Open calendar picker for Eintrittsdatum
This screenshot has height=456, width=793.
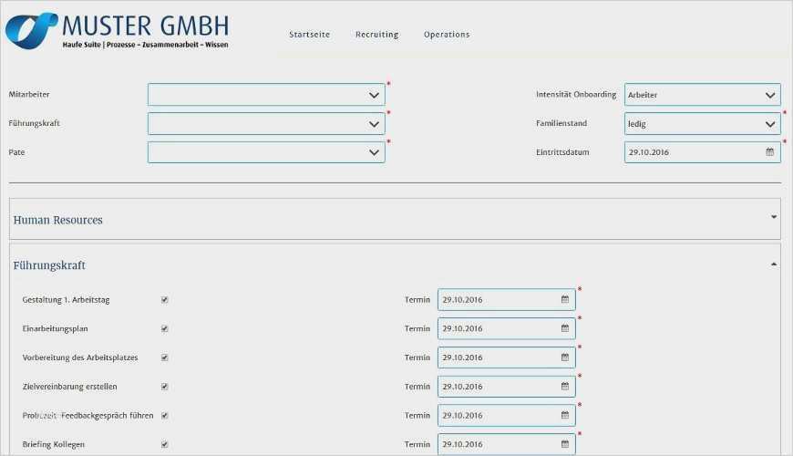(x=769, y=151)
